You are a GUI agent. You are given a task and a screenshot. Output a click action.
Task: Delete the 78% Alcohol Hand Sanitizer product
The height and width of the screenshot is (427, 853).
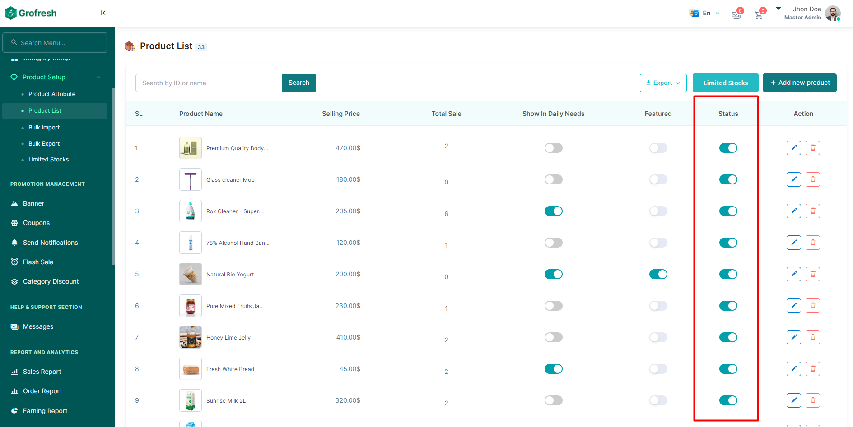coord(813,243)
